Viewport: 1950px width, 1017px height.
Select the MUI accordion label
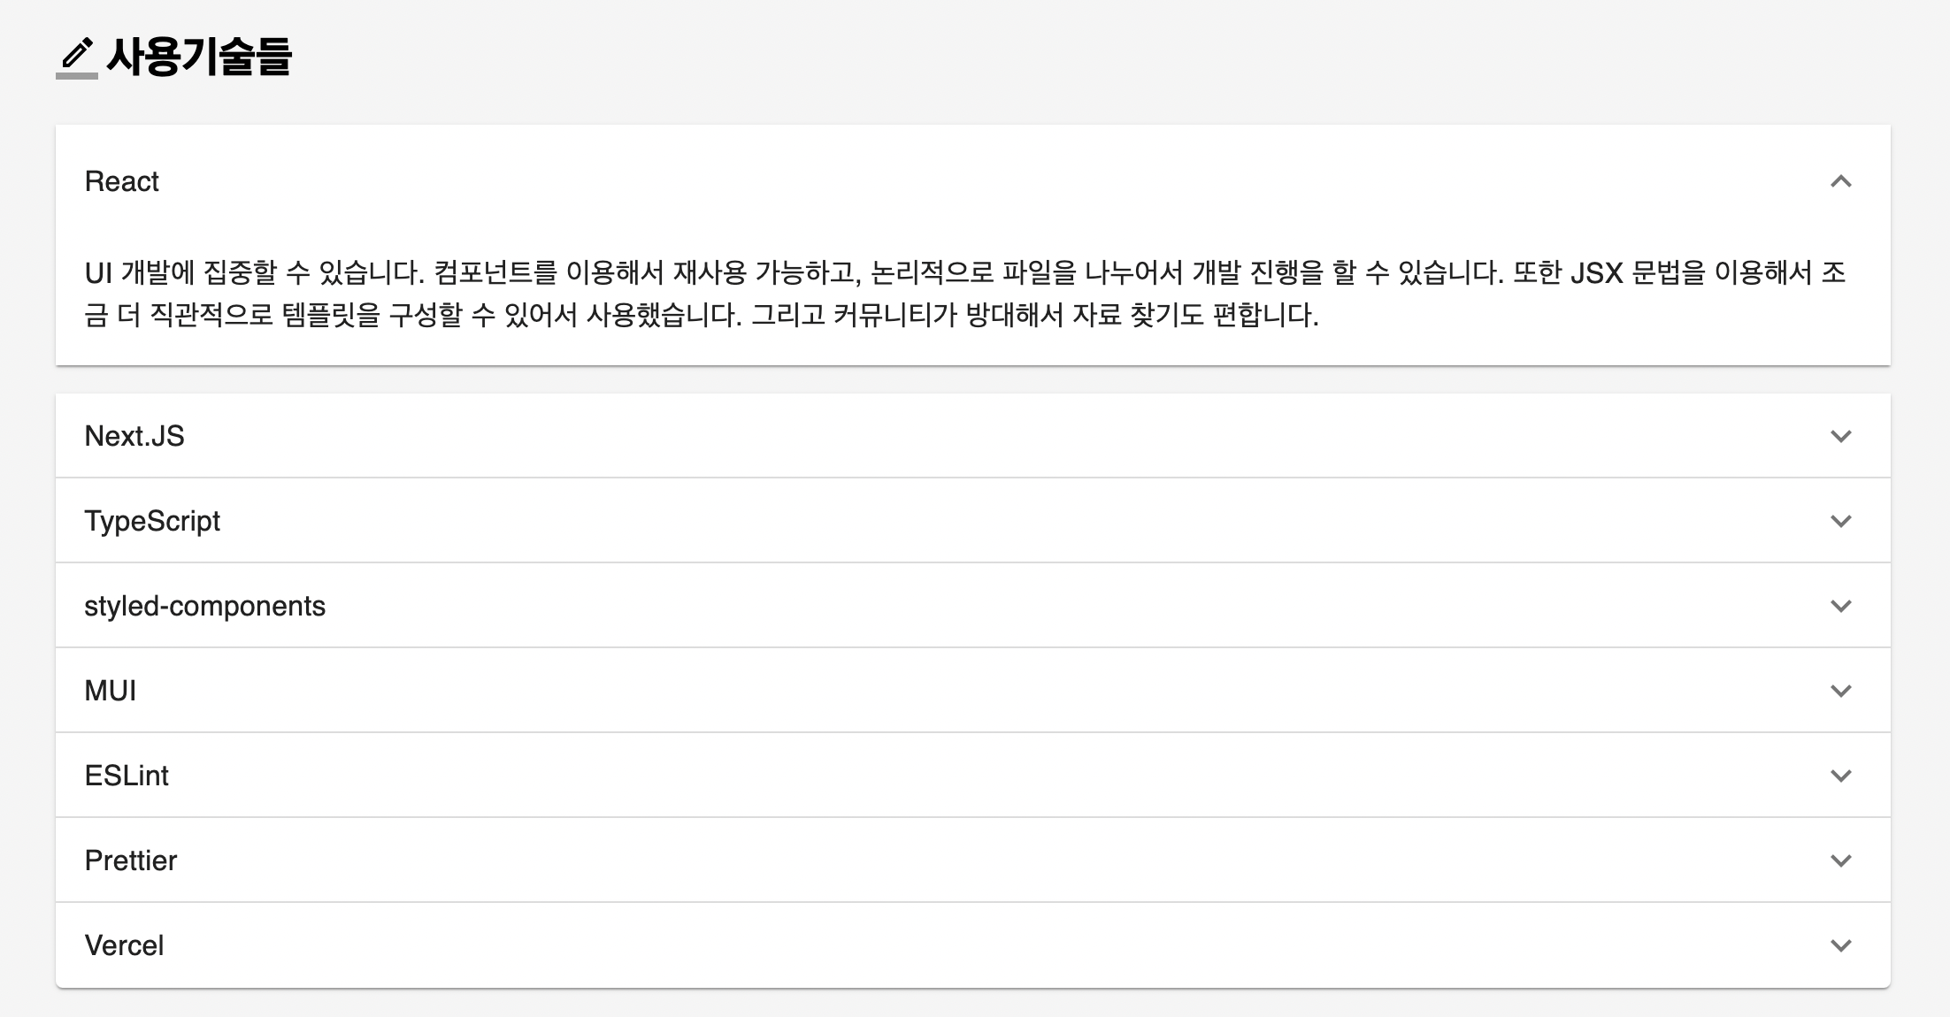point(111,691)
